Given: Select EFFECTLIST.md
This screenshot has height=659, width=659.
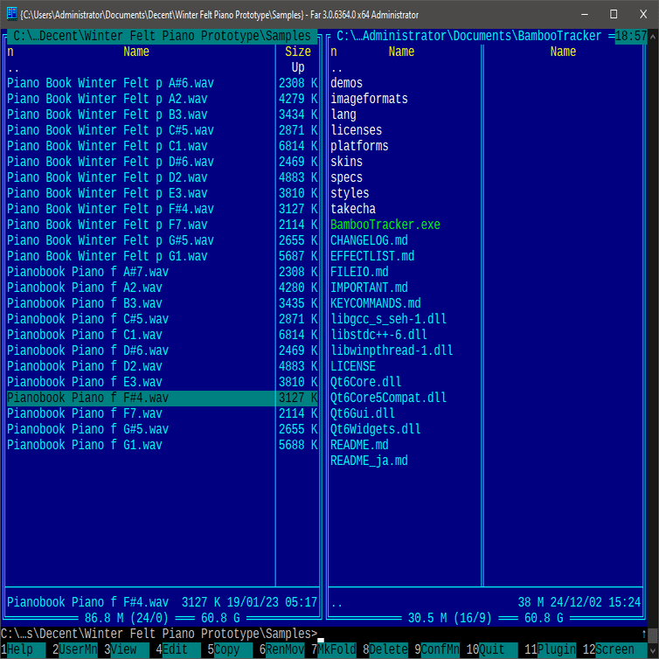Looking at the screenshot, I should (x=372, y=256).
